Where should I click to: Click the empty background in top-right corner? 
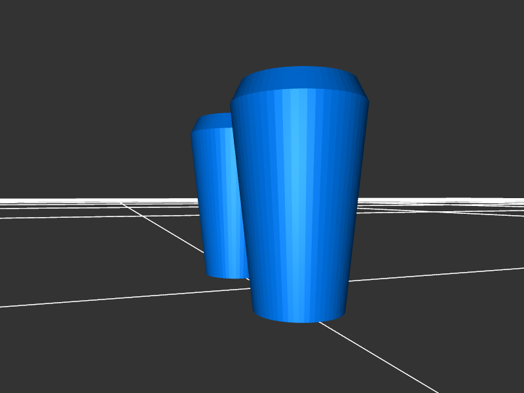pyautogui.click(x=498, y=26)
